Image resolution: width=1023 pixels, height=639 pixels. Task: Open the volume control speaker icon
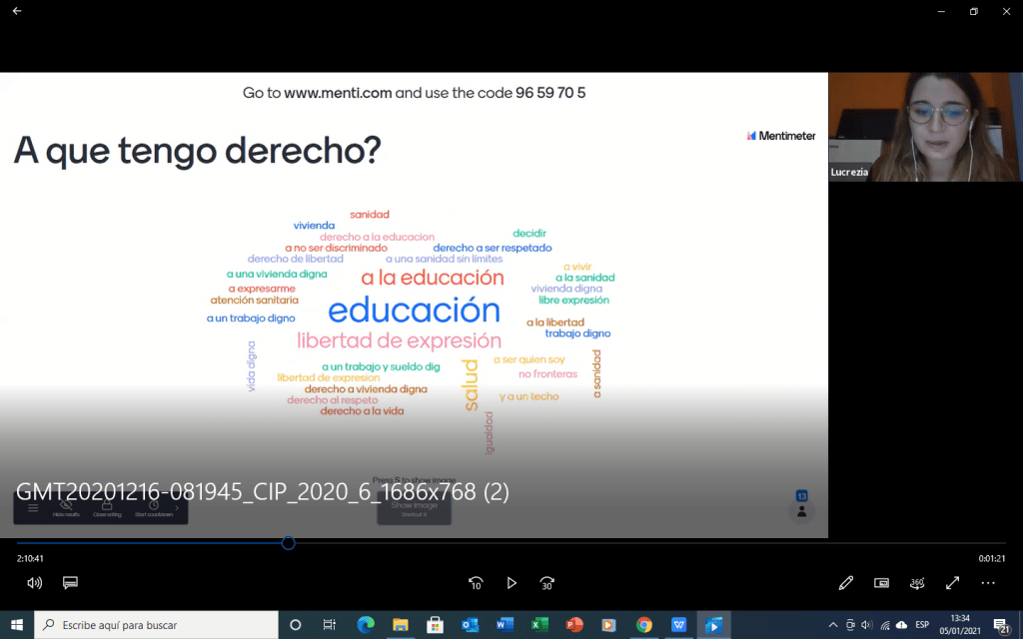(x=34, y=582)
